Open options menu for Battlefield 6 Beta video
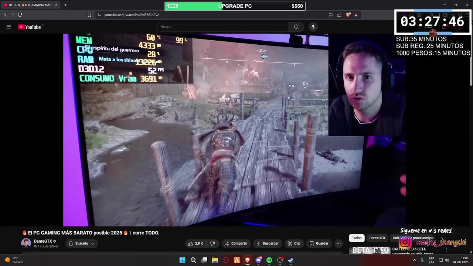The width and height of the screenshot is (473, 266). coord(446,250)
